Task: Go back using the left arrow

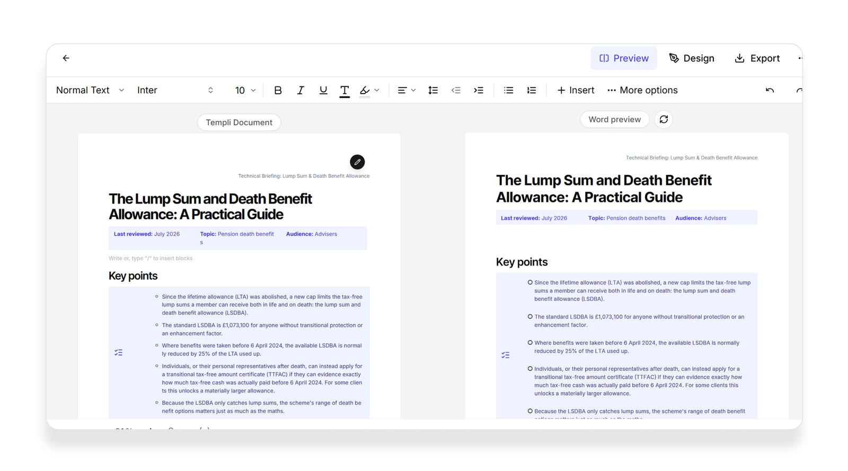Action: coord(66,58)
